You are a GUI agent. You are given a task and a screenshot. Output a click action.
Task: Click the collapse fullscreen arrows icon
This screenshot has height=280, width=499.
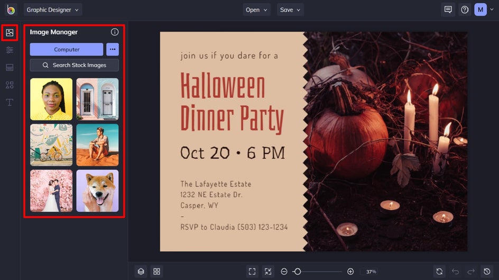(268, 272)
